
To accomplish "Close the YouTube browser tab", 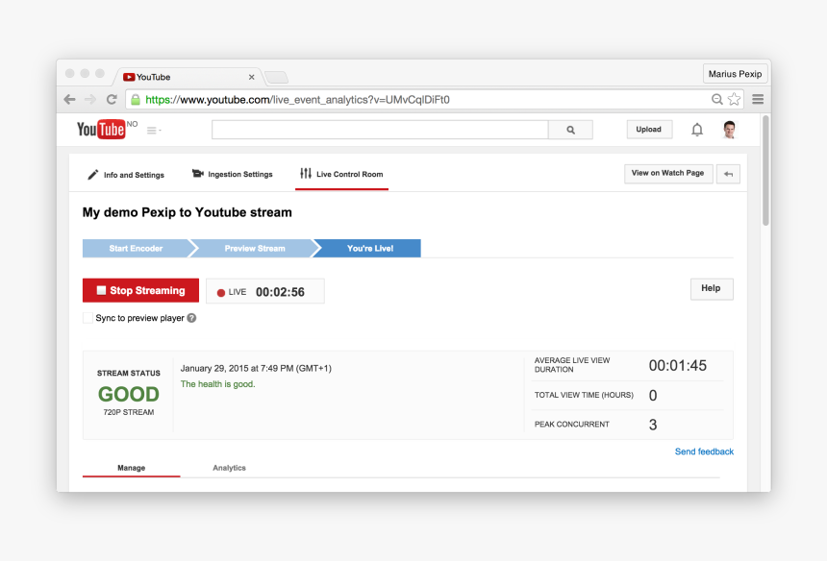I will click(252, 77).
